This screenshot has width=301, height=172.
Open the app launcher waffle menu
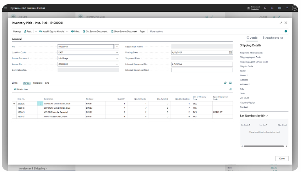pos(5,8)
